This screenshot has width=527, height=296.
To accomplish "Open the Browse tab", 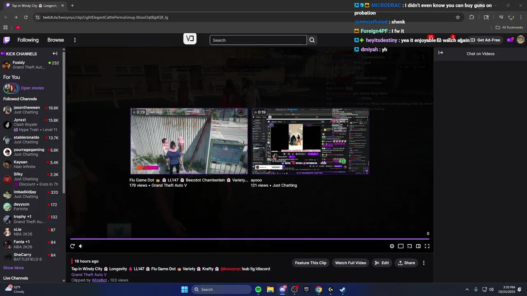I will 56,40.
